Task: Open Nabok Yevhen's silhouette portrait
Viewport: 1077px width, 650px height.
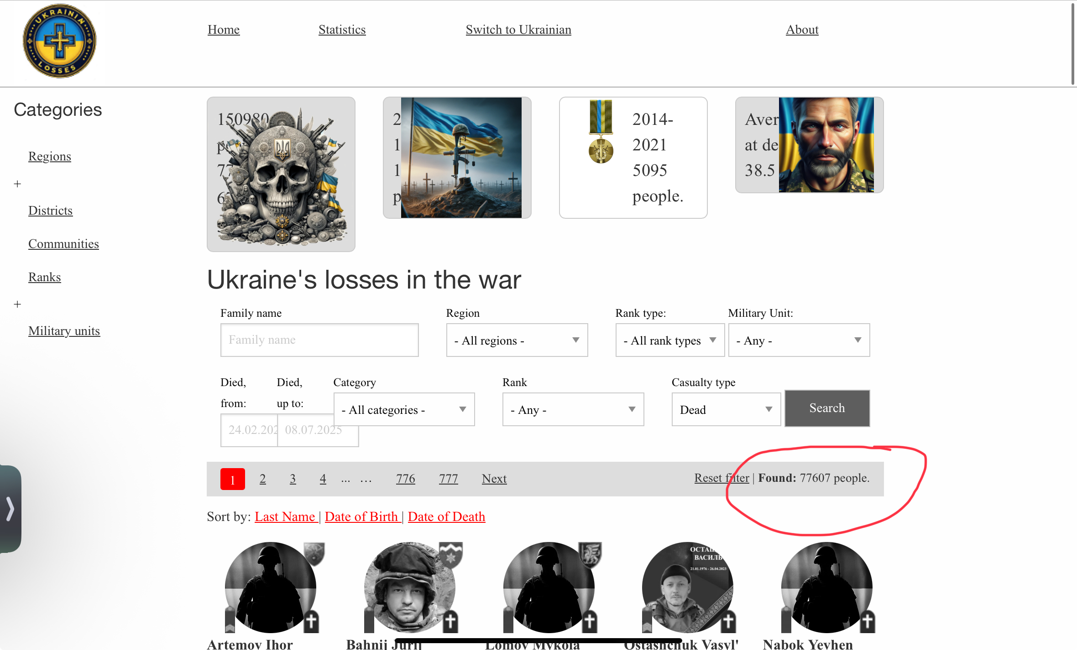Action: [x=827, y=587]
